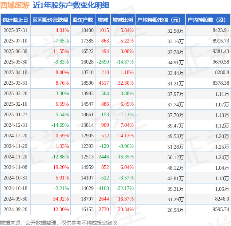
Task: Click the change ratio 20.34%
Action: coord(126,209)
